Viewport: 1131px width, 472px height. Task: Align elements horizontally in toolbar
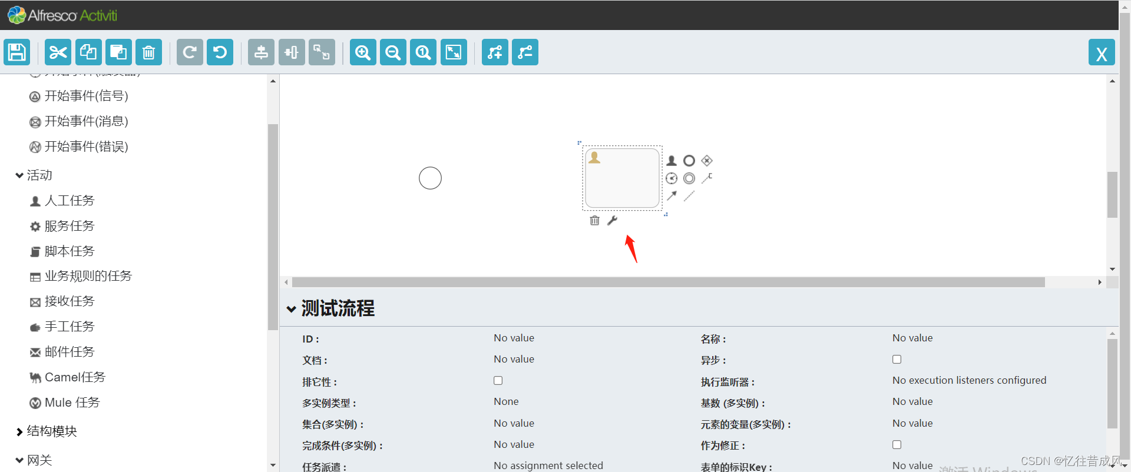pos(292,52)
